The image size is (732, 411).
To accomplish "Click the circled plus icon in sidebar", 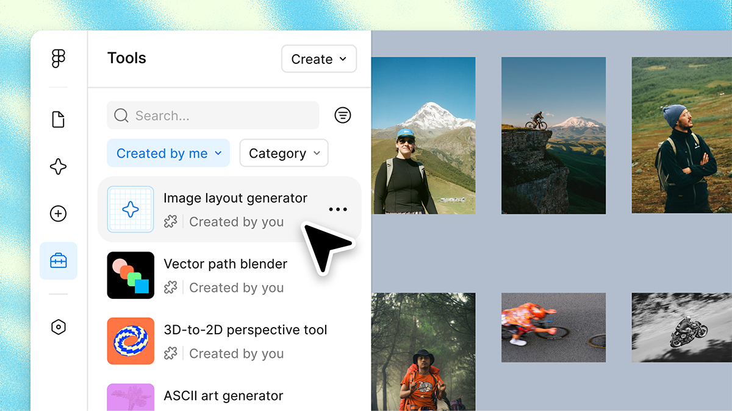I will (59, 214).
